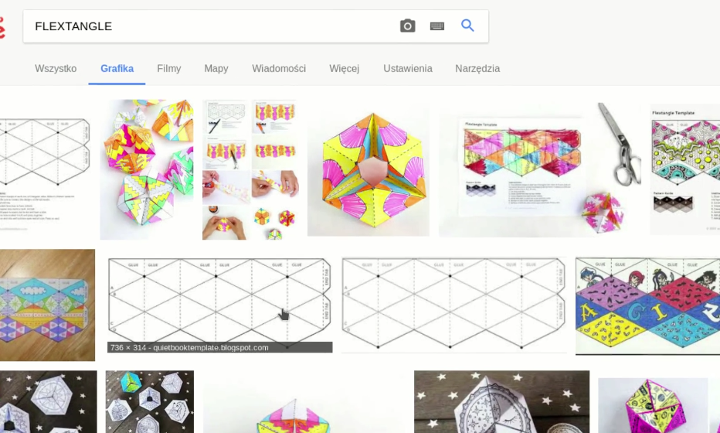720x433 pixels.
Task: Open the Filmy tab
Action: pos(169,69)
